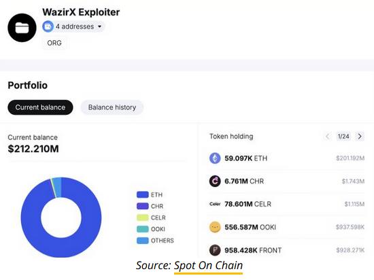This screenshot has height=280, width=374.
Task: Click the ETH legend color swatch
Action: (x=143, y=194)
